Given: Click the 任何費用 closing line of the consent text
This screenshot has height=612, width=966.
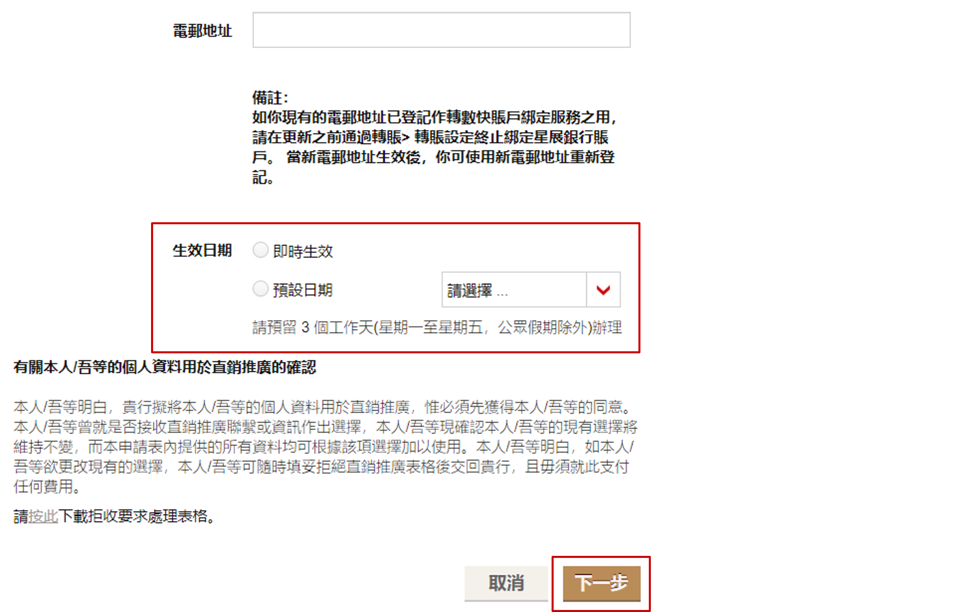Looking at the screenshot, I should tap(47, 486).
